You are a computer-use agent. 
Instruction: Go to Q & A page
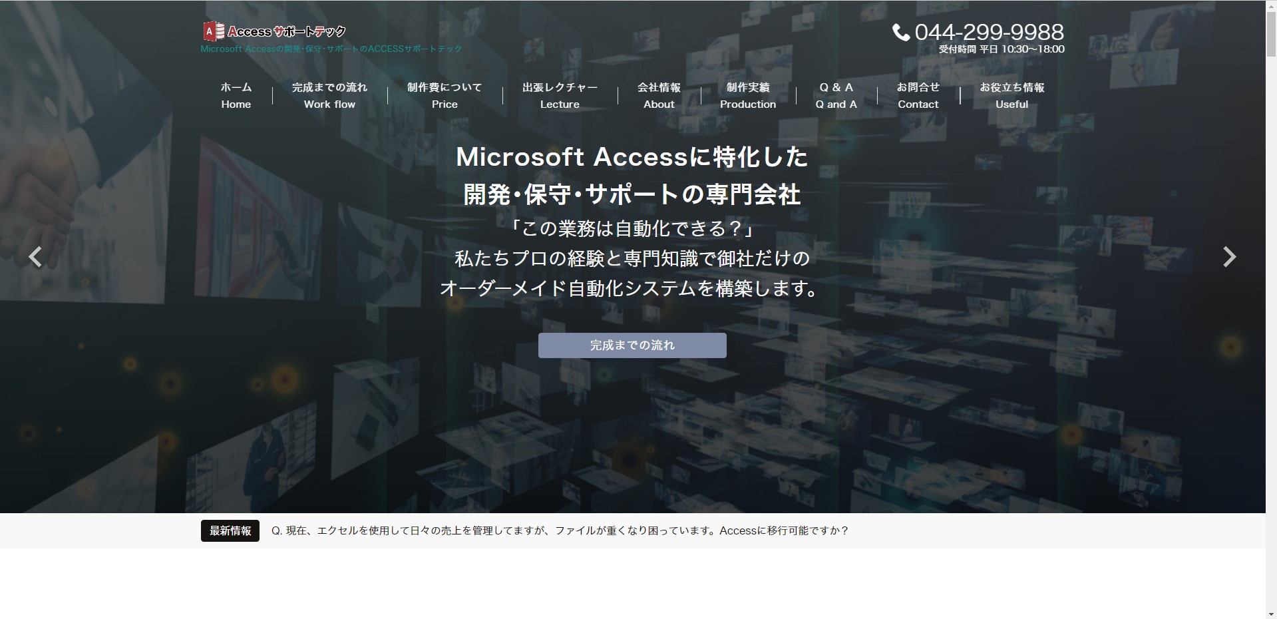836,96
